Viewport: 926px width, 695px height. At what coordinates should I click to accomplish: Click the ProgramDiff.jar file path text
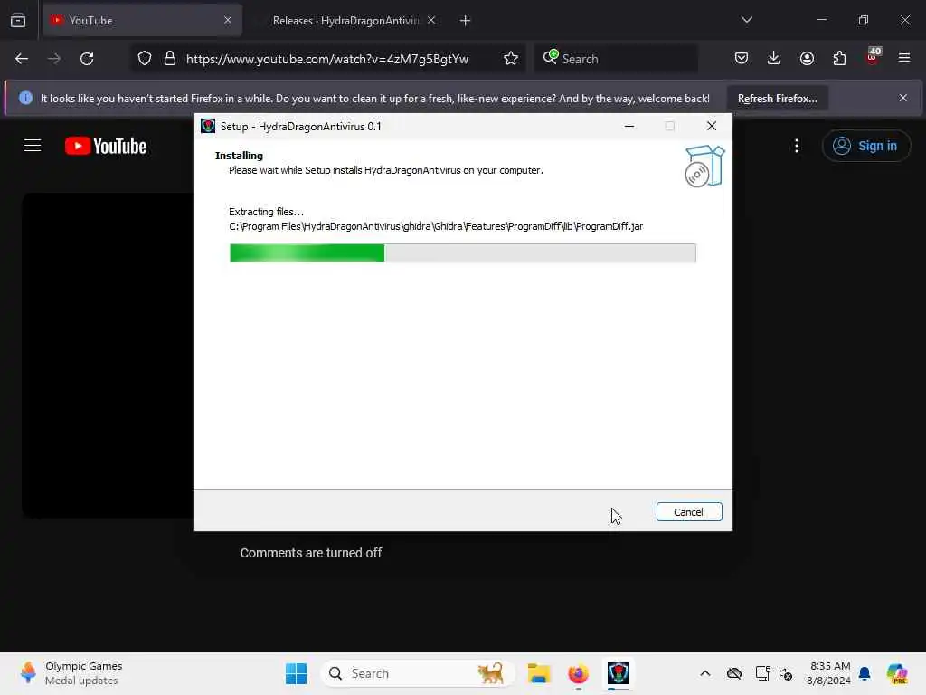436,226
